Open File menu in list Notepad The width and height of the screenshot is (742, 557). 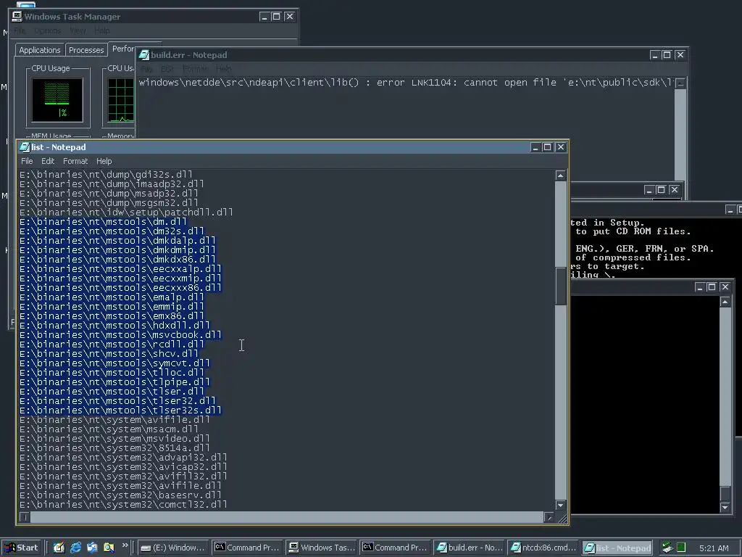pyautogui.click(x=27, y=161)
